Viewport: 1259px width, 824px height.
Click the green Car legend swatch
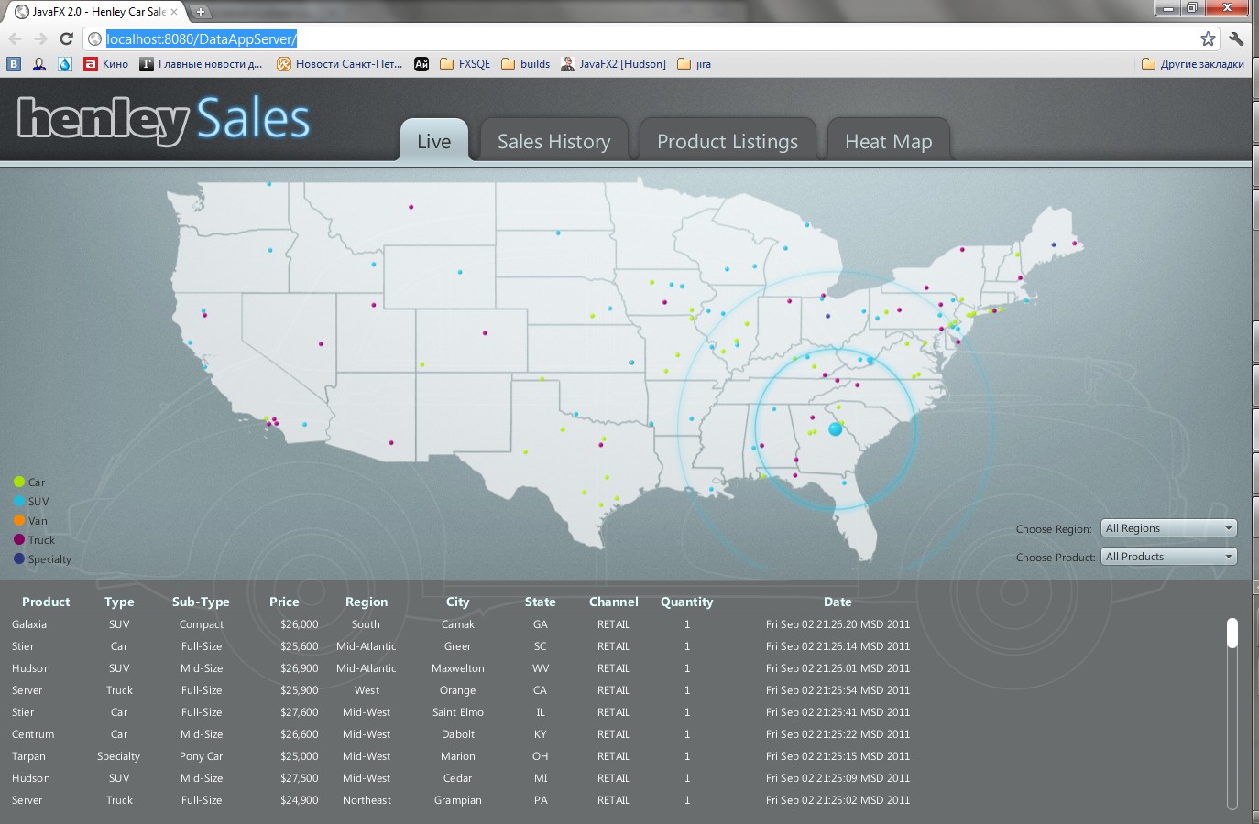(x=19, y=482)
